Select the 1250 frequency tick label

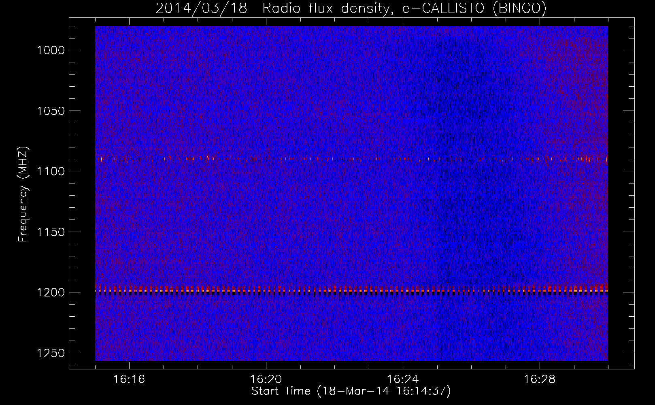pyautogui.click(x=51, y=353)
